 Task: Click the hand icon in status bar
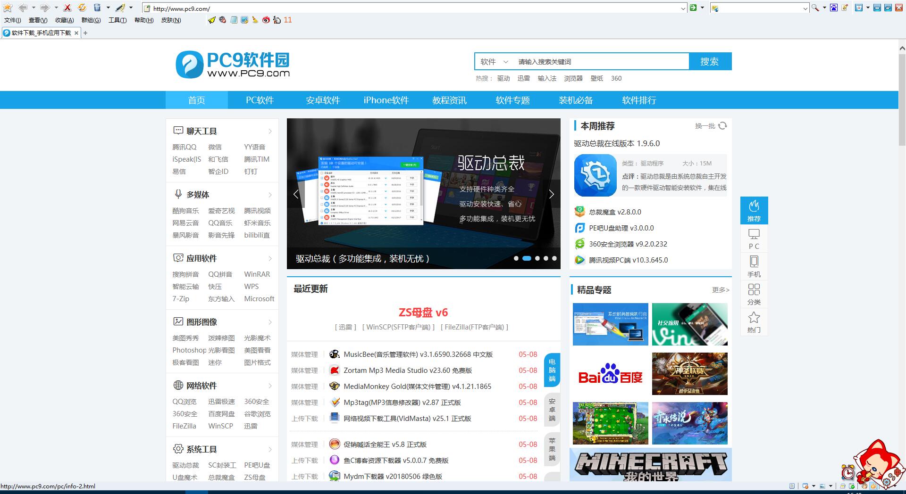[x=864, y=486]
